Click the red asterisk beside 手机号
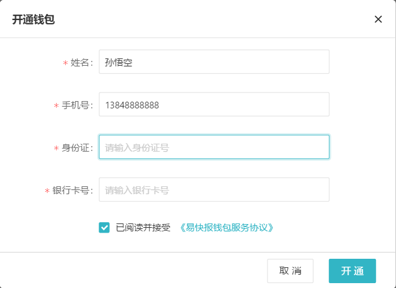396x288 pixels. pyautogui.click(x=56, y=105)
